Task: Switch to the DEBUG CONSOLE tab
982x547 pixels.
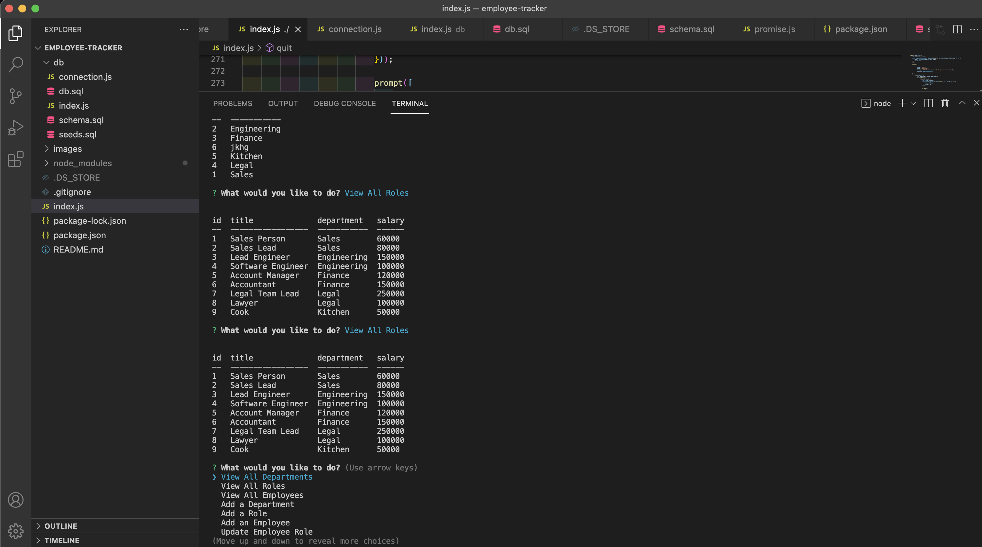Action: click(x=344, y=103)
